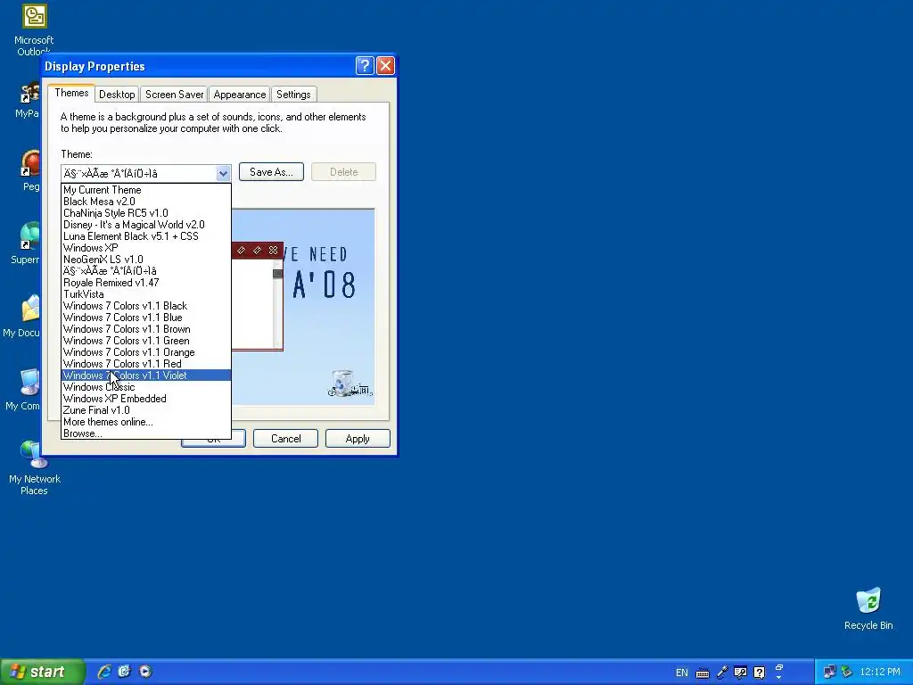This screenshot has width=913, height=685.
Task: Select Windows 7 Colors v1.1 Violet
Action: click(146, 376)
